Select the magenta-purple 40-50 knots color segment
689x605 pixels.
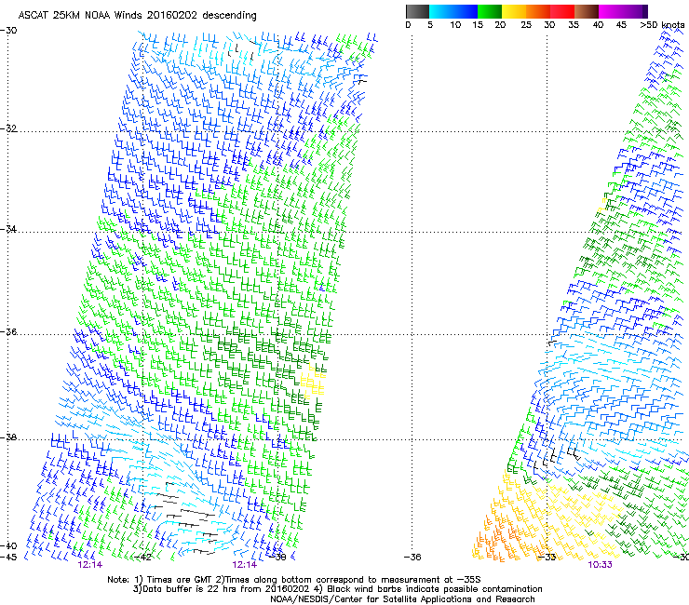tap(623, 11)
